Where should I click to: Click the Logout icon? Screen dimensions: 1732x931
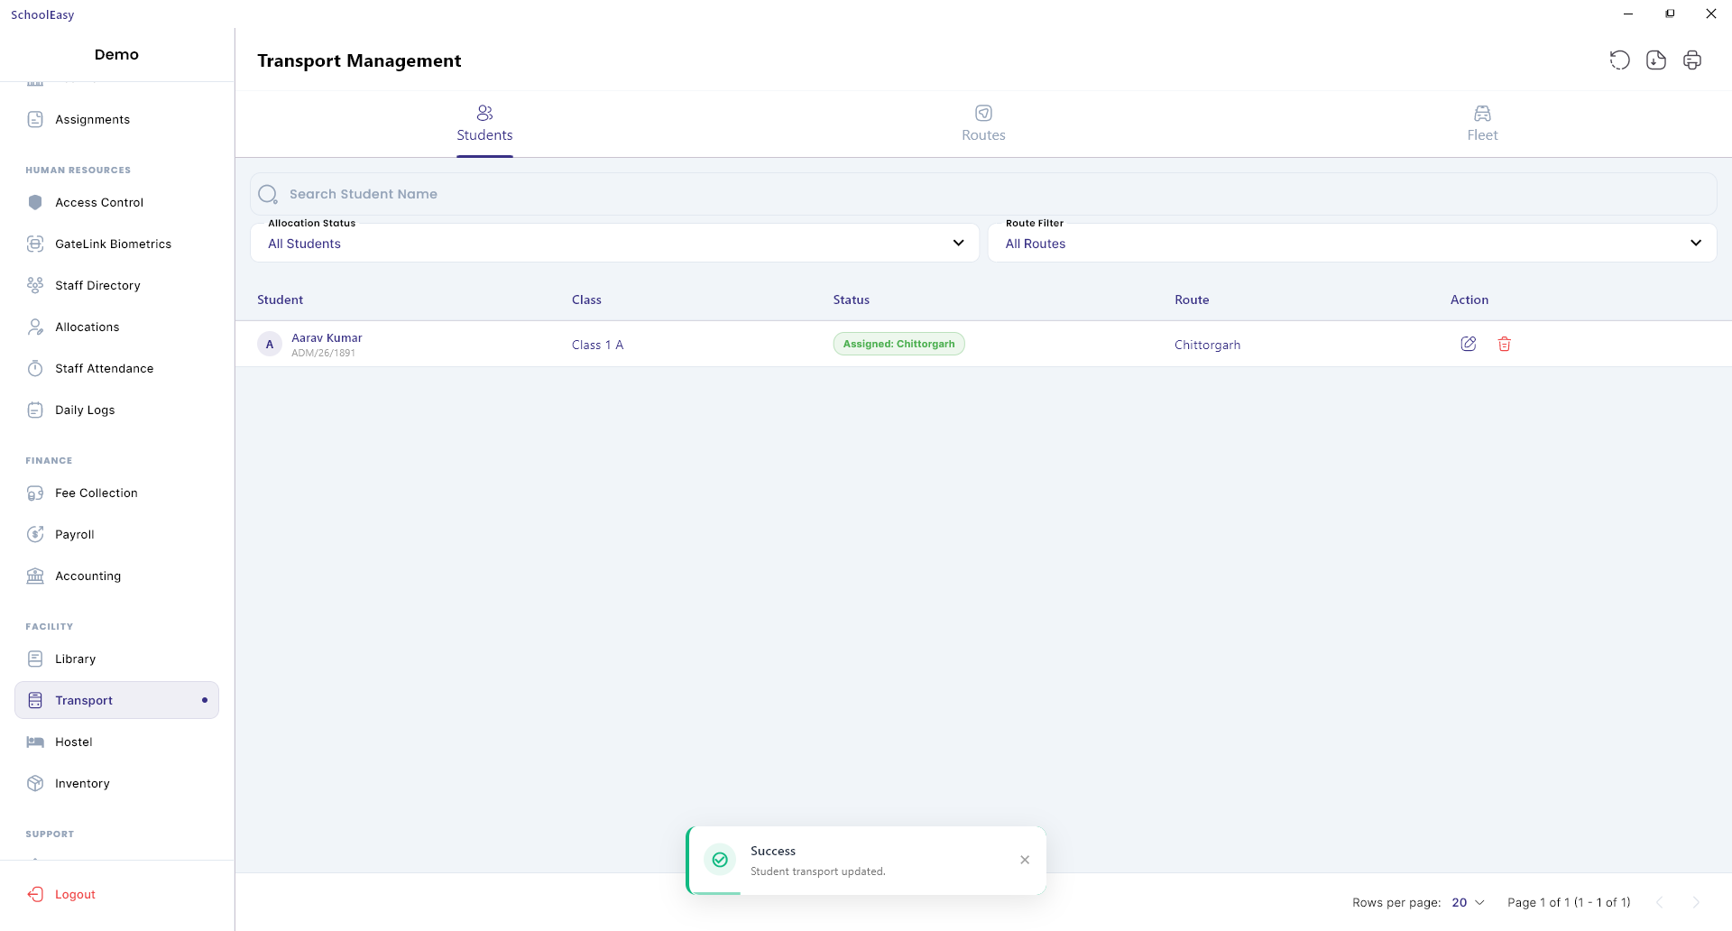(35, 894)
